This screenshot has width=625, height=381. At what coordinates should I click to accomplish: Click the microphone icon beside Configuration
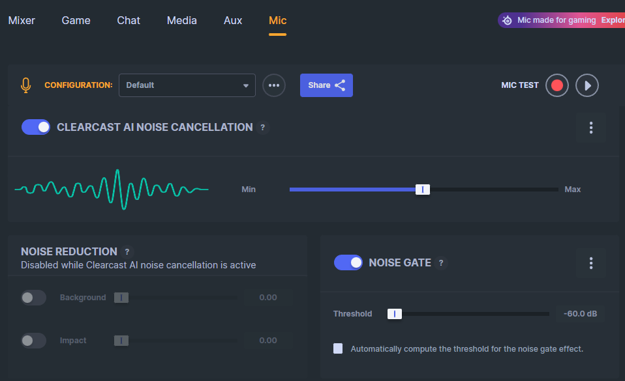[26, 85]
